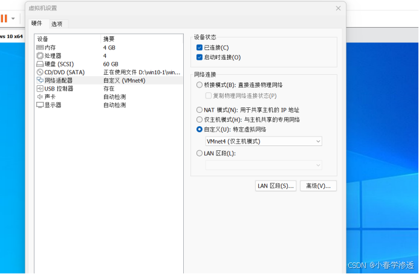
Task: Switch to the 硬件 tab
Action: tap(37, 24)
